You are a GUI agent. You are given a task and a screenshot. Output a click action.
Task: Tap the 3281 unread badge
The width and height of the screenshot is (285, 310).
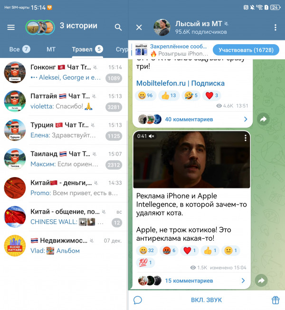(x=114, y=107)
